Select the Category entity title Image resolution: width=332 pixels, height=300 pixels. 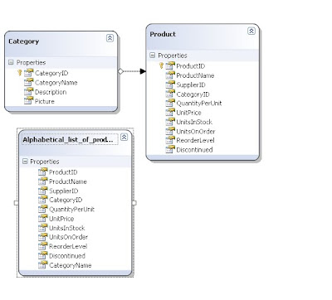[x=23, y=41]
